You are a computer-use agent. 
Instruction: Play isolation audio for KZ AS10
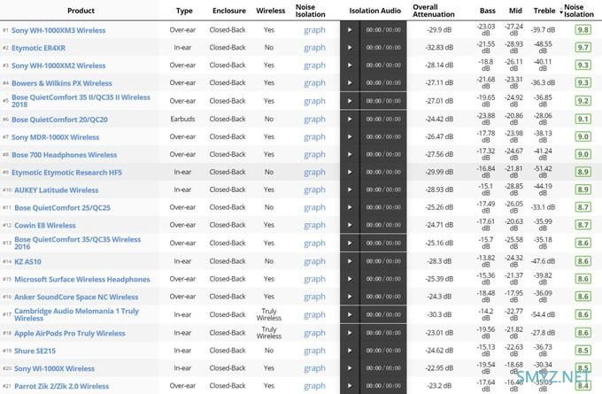coord(350,261)
